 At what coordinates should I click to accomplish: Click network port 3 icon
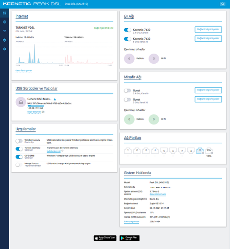(x=146, y=150)
